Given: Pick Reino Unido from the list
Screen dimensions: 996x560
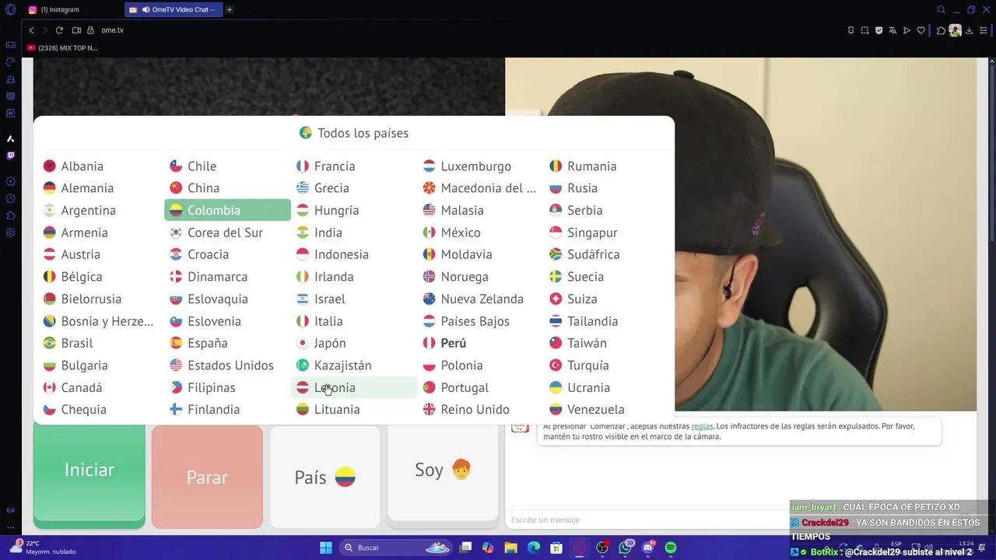Looking at the screenshot, I should [480, 409].
